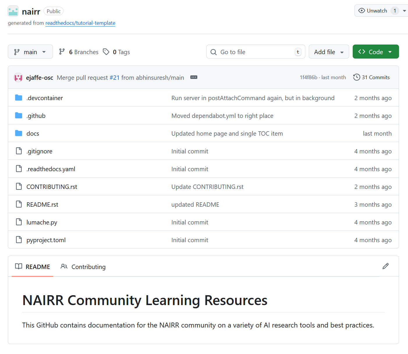
Task: Open the green Code dropdown
Action: [x=376, y=52]
